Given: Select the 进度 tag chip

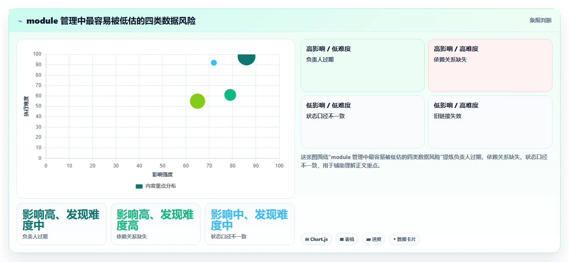Looking at the screenshot, I should (374, 239).
